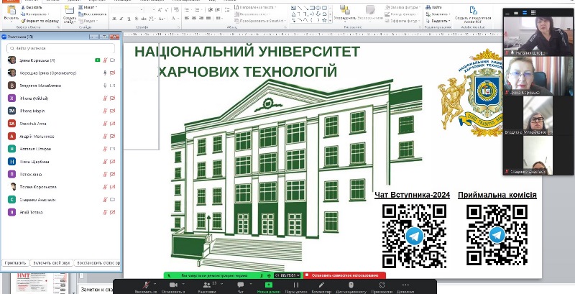Open video options arrow beside the Zoom camera

(x=183, y=284)
